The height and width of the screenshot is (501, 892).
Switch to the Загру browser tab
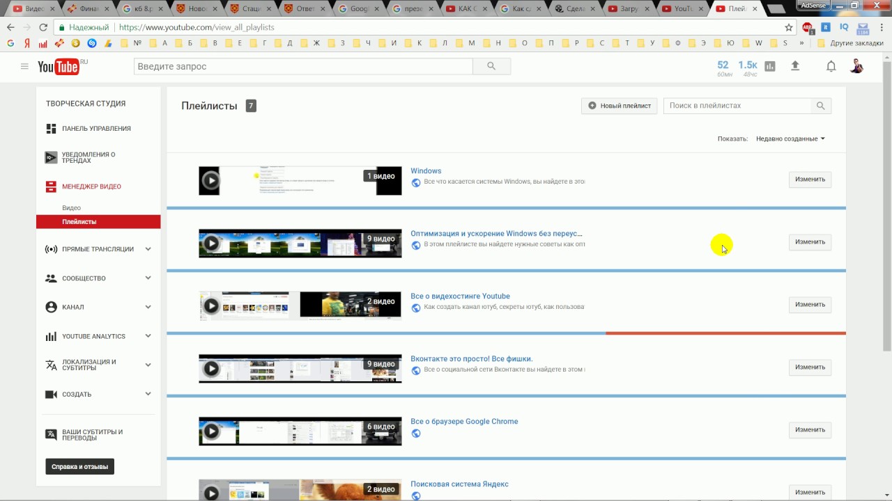click(x=631, y=9)
